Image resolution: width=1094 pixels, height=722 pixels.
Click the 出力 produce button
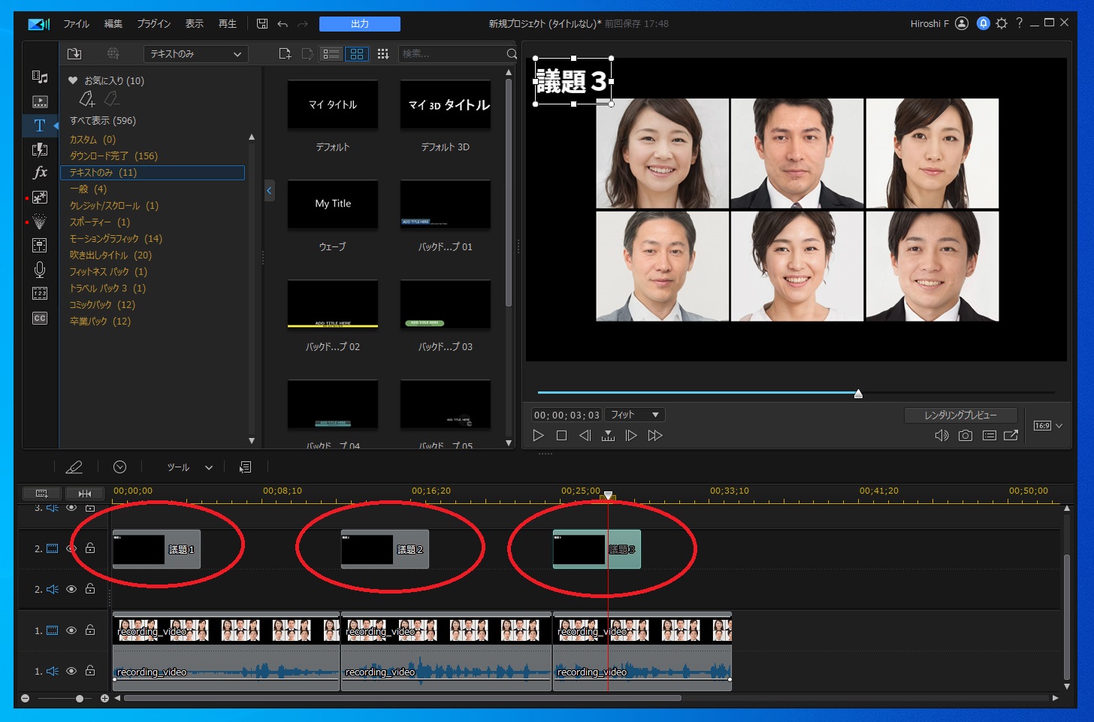[x=360, y=24]
